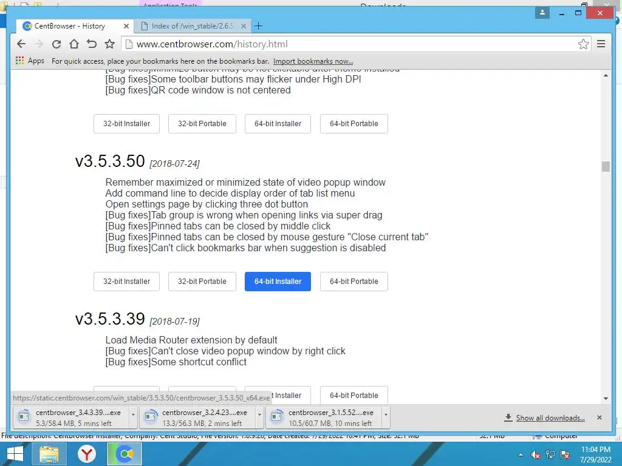
Task: Open the centbrowser_3.2.4.23 download item
Action: pyautogui.click(x=197, y=417)
